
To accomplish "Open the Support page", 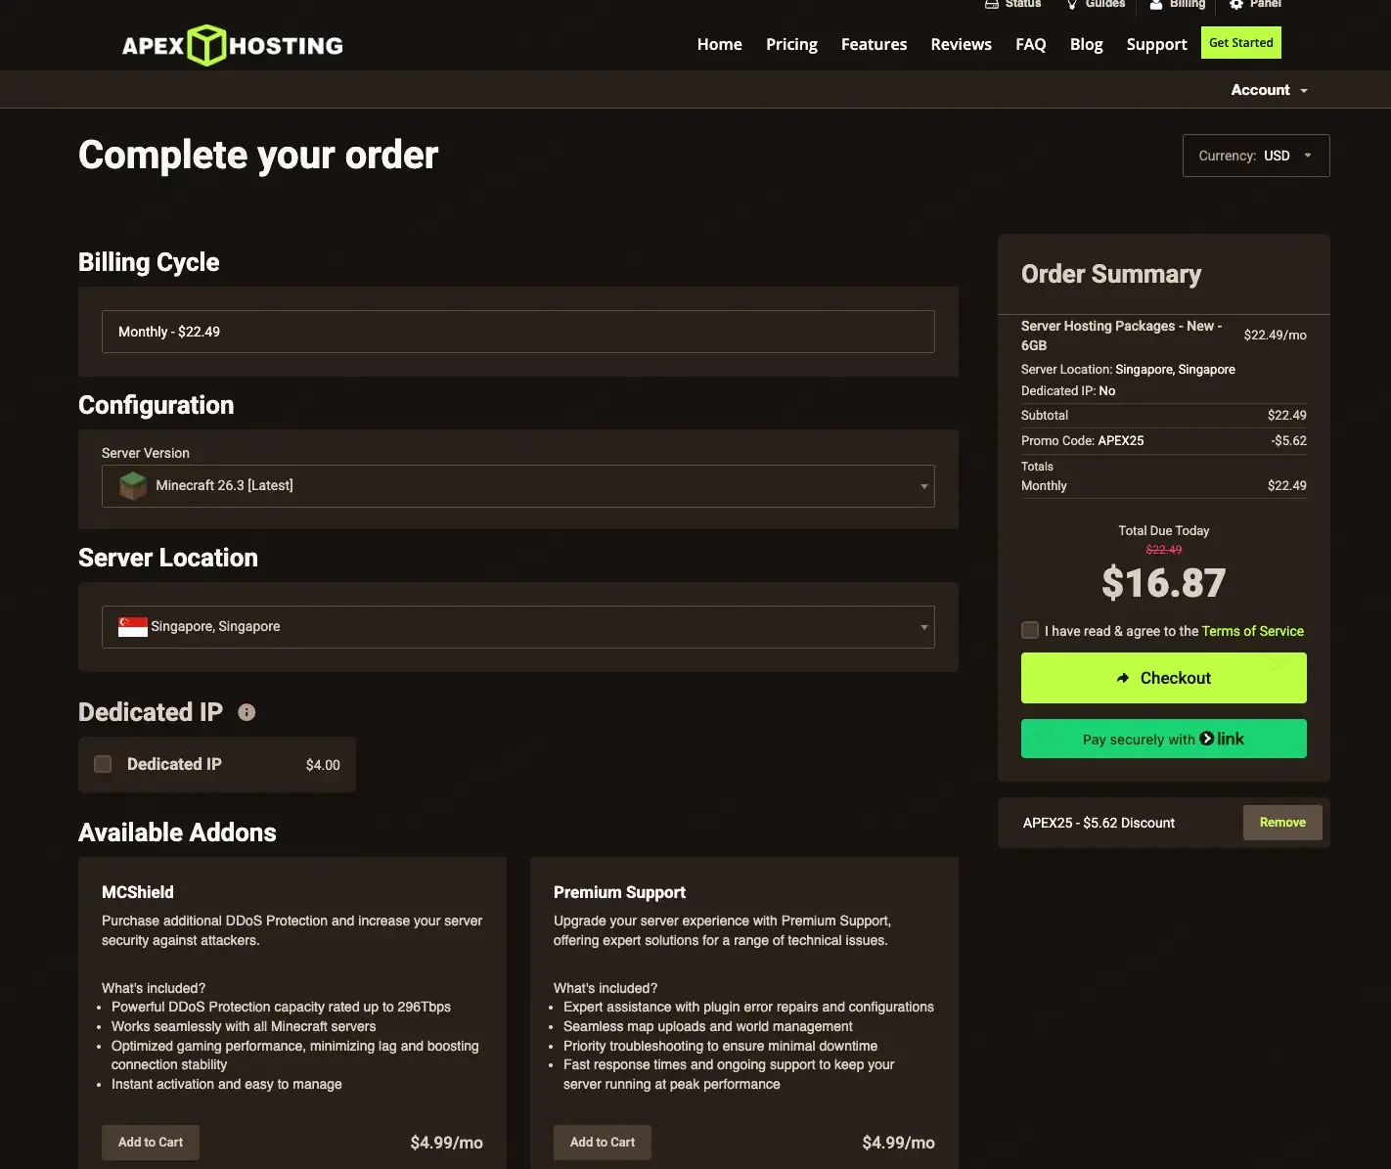I will point(1156,45).
